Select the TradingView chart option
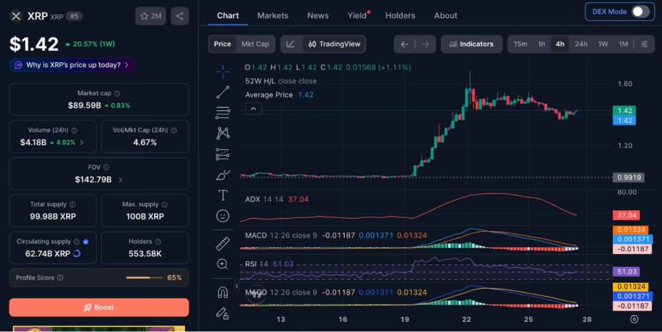Image resolution: width=662 pixels, height=332 pixels. pyautogui.click(x=334, y=44)
